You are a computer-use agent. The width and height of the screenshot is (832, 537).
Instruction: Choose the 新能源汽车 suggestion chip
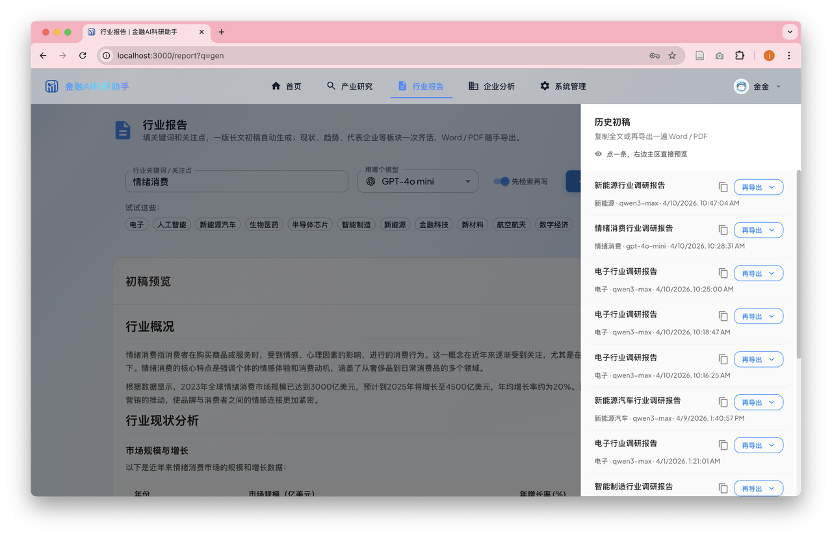point(218,225)
